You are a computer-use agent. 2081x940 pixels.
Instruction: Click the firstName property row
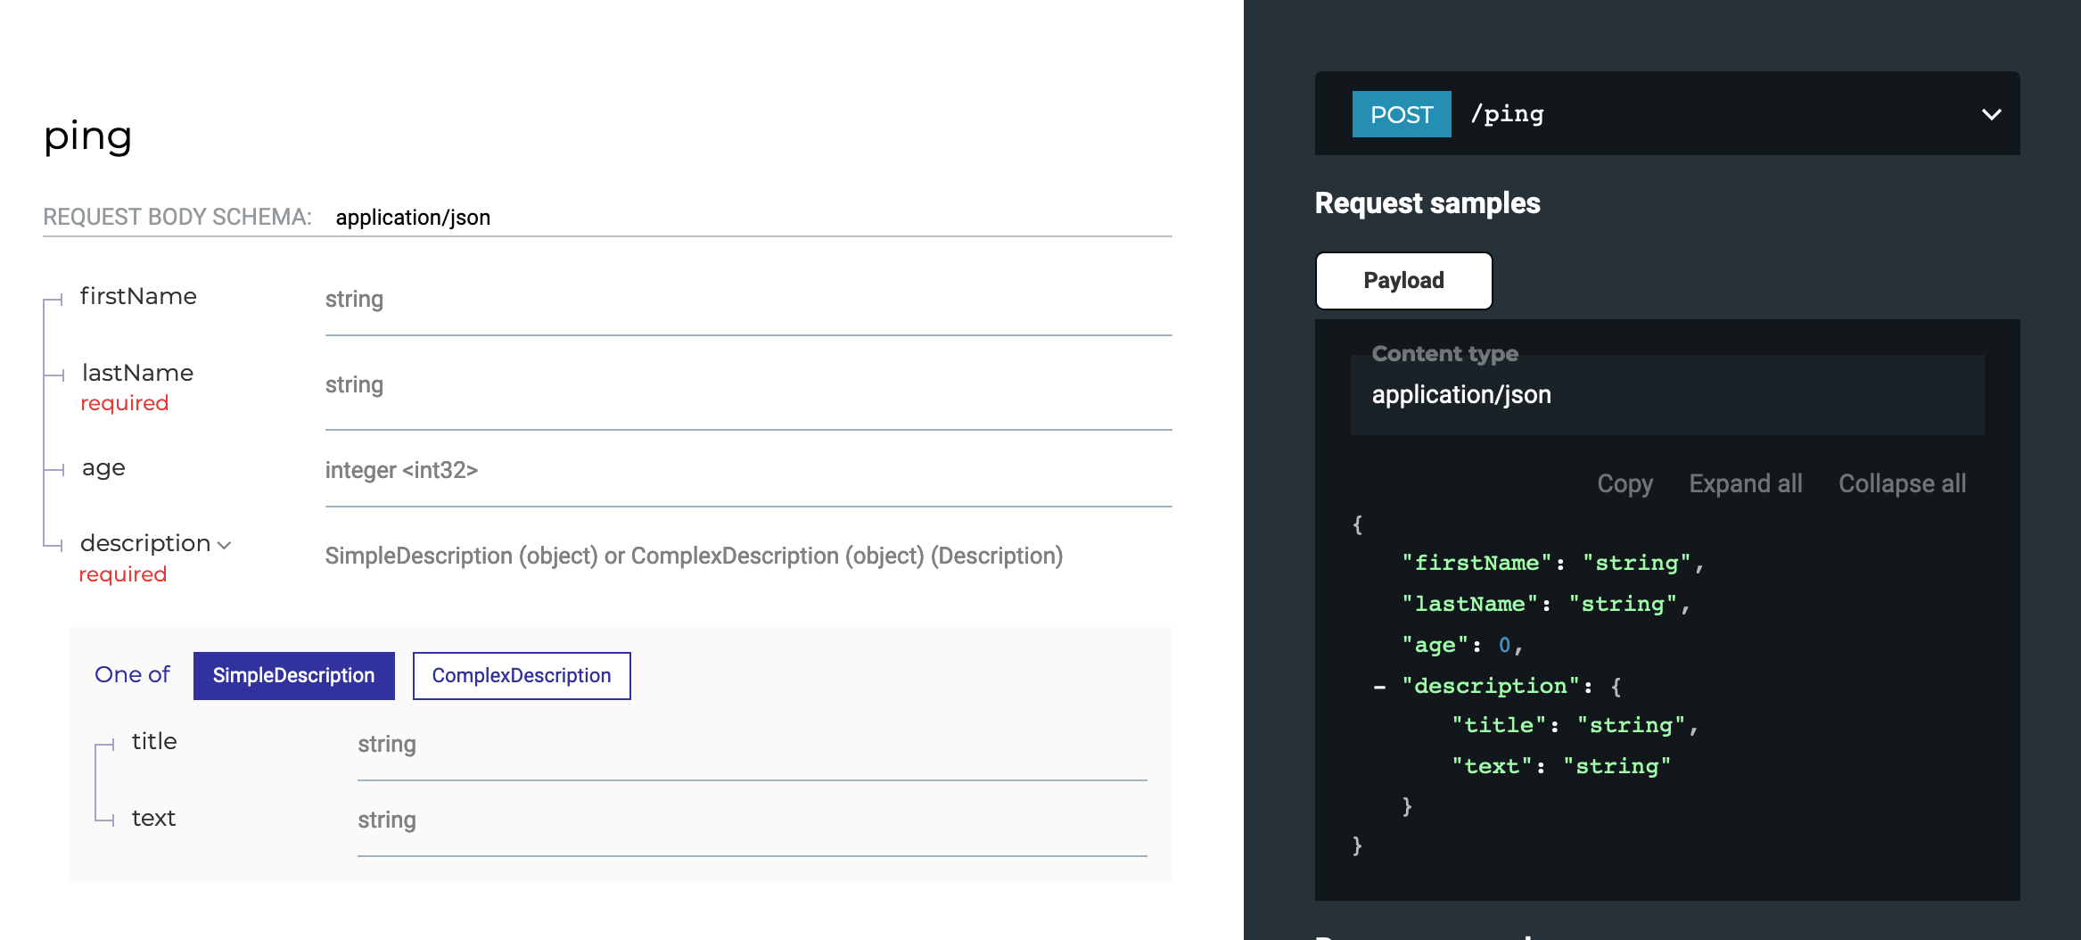(x=139, y=296)
